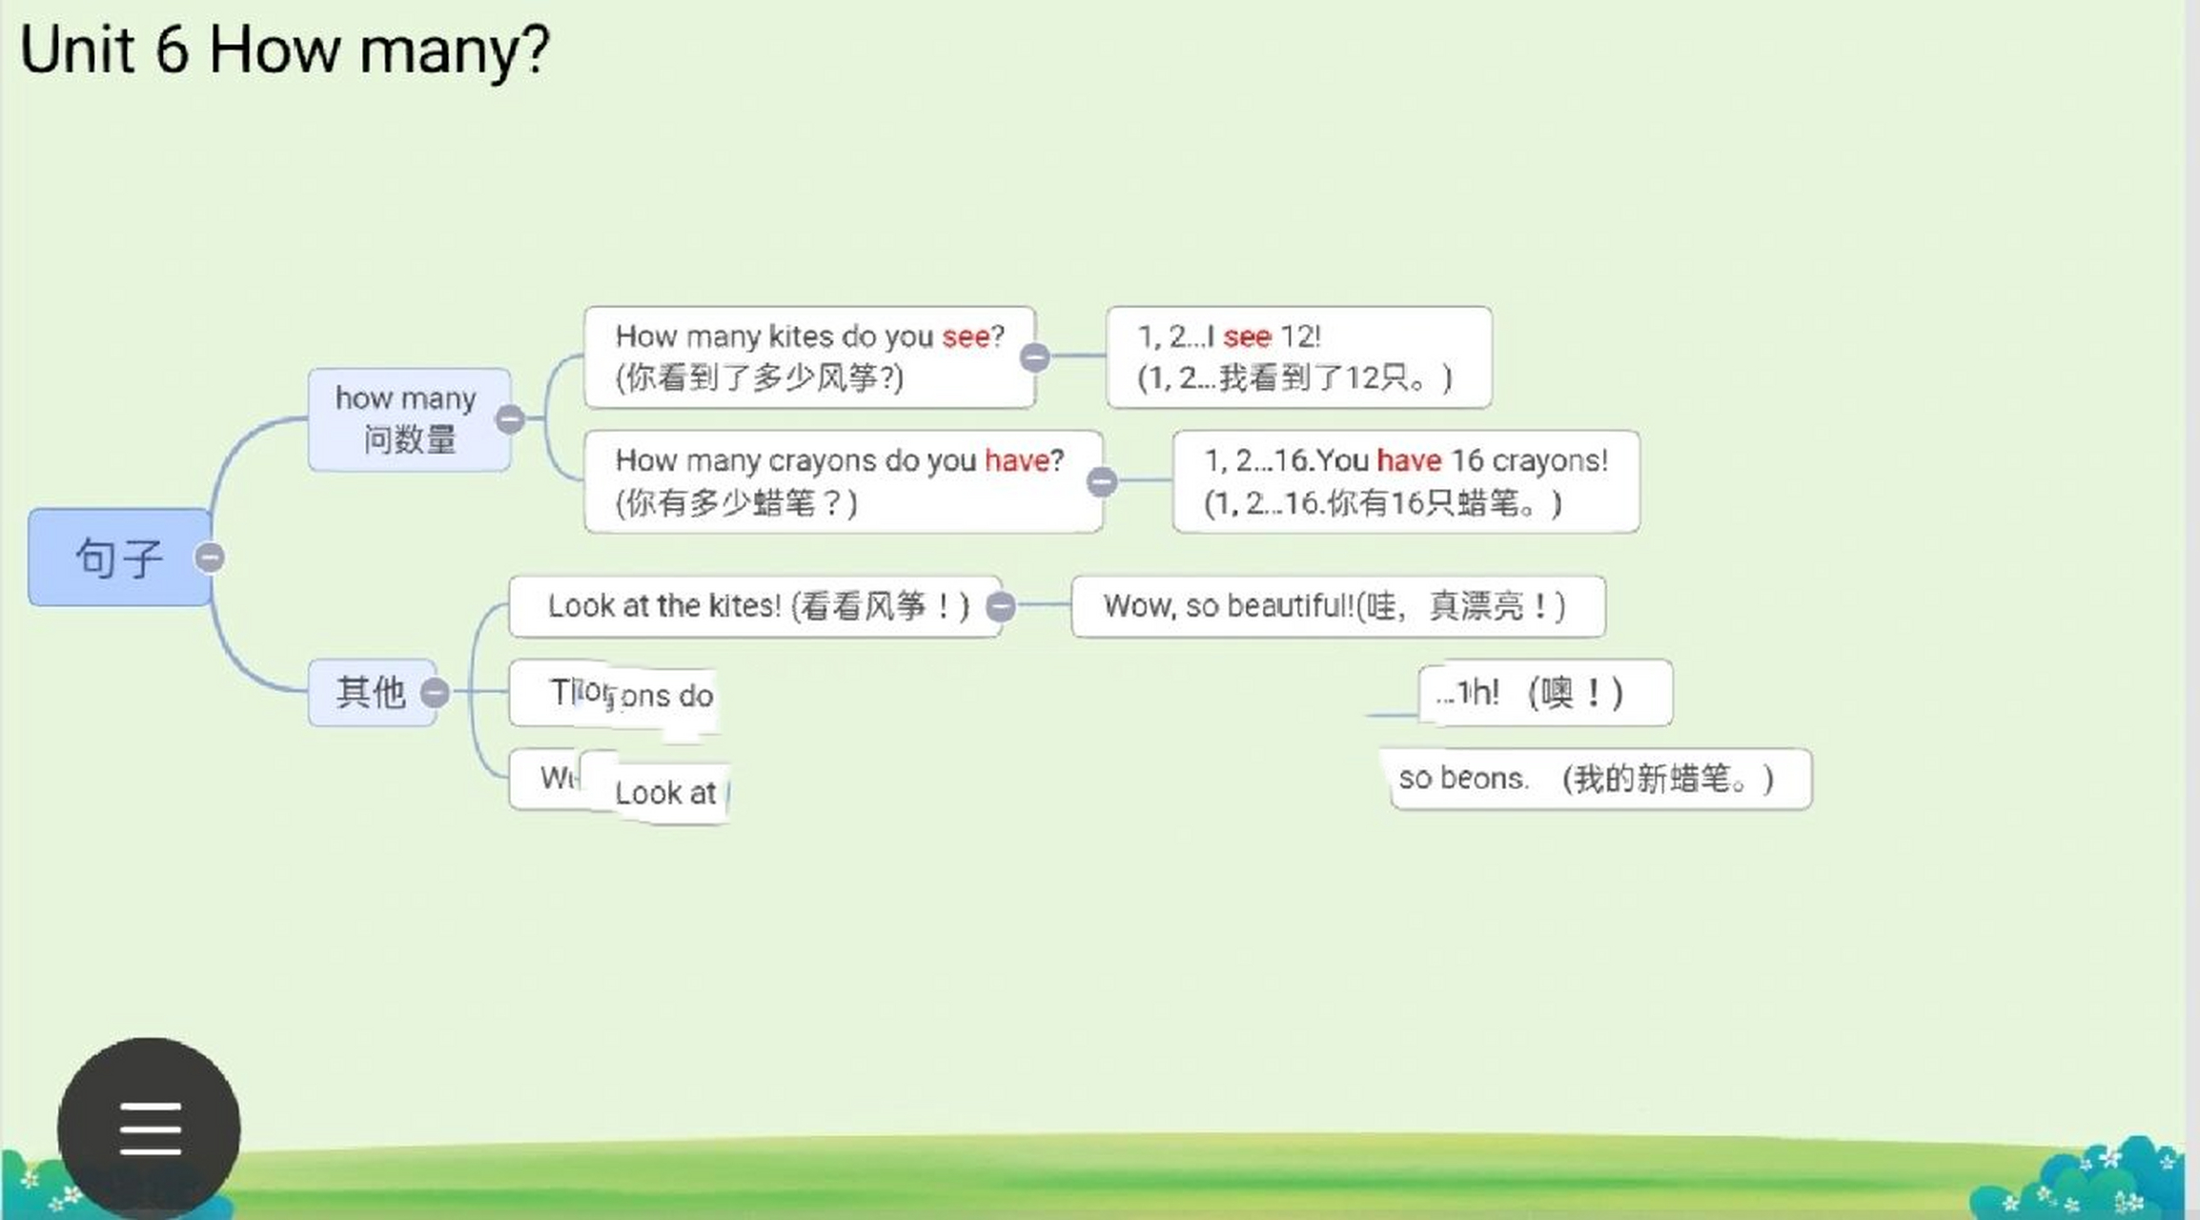Select Wow, so beautiful node

pos(1337,606)
